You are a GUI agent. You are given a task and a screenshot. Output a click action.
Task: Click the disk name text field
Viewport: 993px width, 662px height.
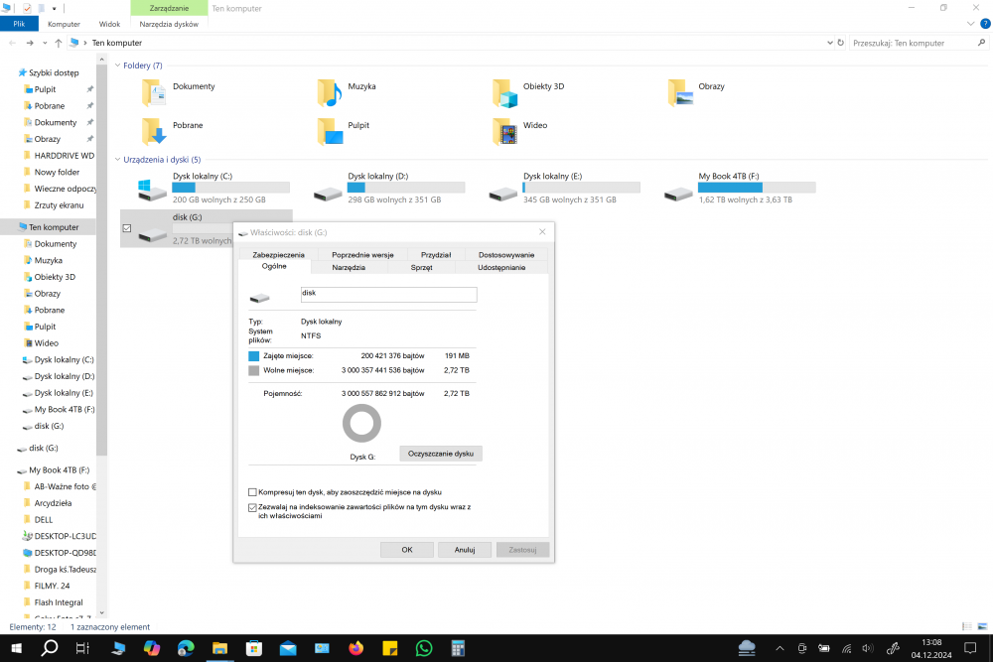[388, 295]
